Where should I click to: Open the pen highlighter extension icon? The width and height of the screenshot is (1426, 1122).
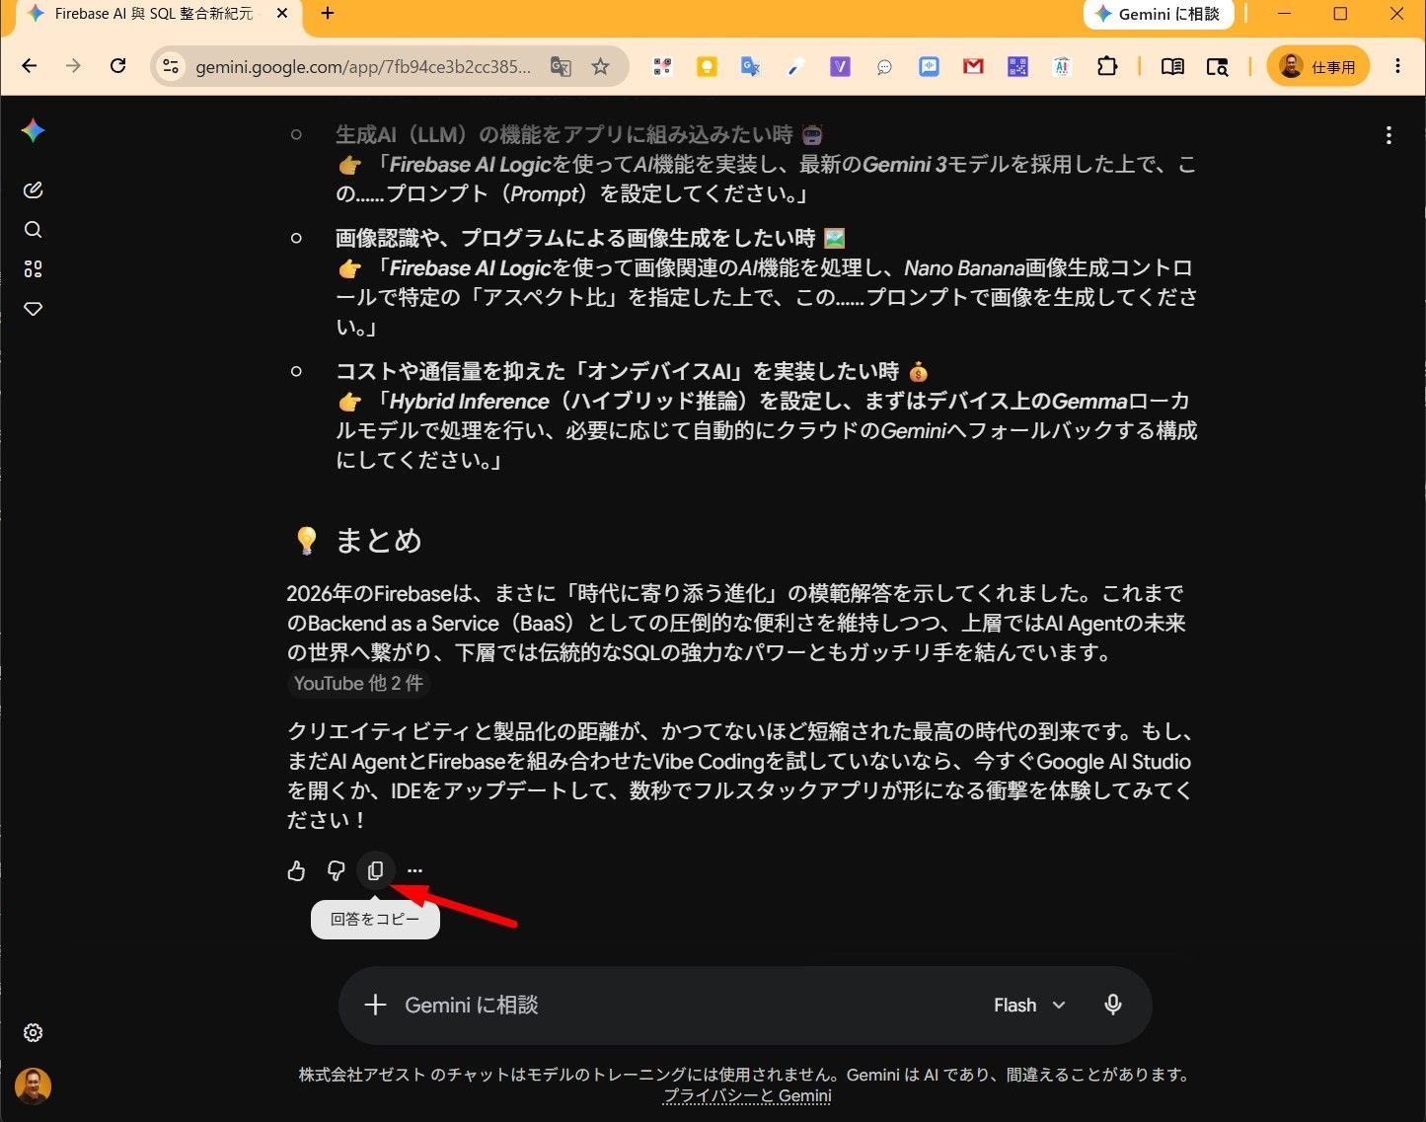pyautogui.click(x=795, y=66)
